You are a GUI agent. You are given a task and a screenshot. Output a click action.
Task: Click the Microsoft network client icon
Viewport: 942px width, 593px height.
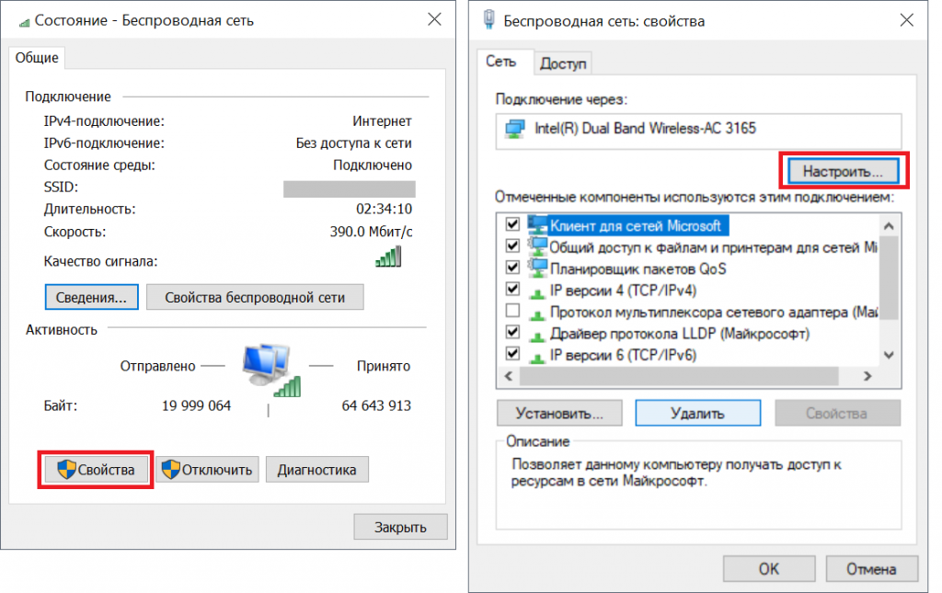point(536,225)
